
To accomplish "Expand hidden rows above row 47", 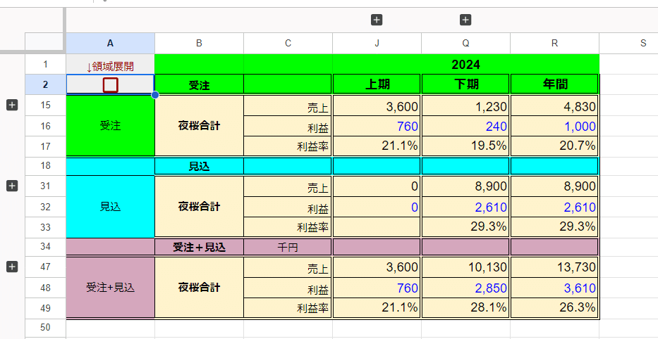I will click(12, 267).
